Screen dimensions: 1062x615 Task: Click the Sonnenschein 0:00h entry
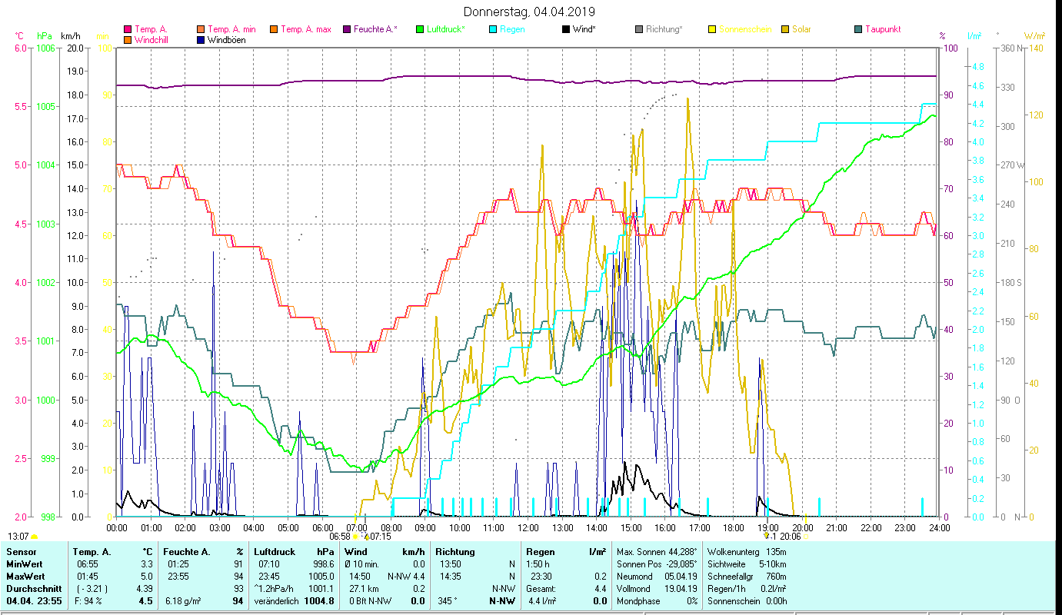tap(747, 601)
